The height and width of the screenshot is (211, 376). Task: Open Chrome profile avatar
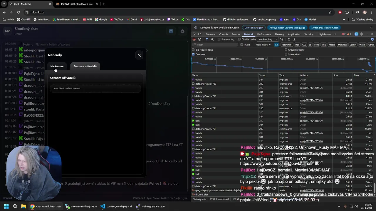pyautogui.click(x=365, y=12)
